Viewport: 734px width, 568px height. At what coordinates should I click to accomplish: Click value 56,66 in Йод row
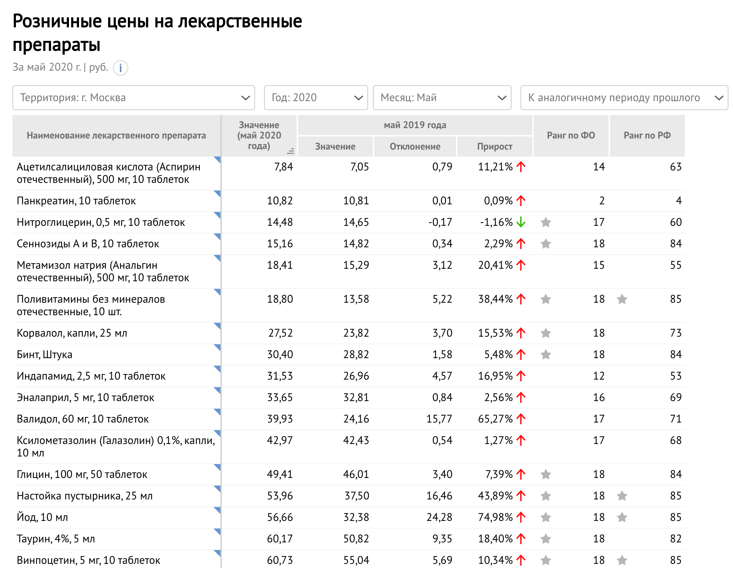[x=280, y=517]
